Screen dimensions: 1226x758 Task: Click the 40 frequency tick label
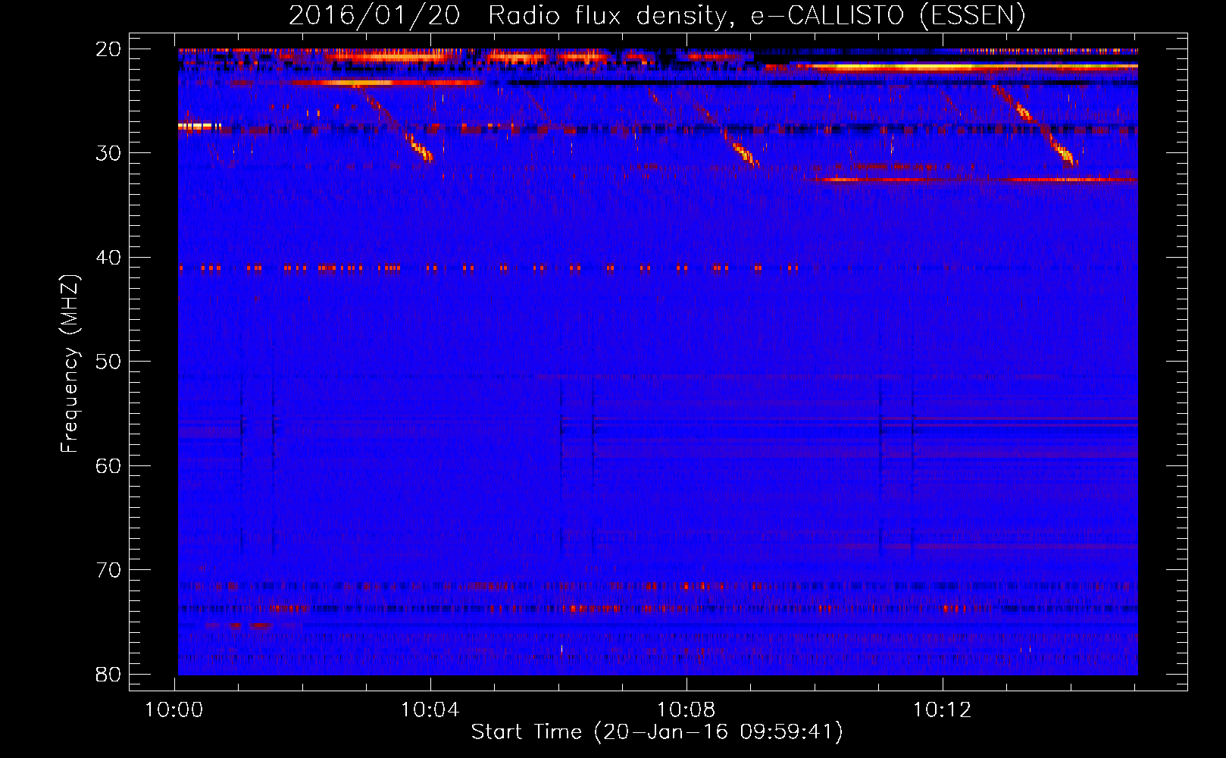click(108, 258)
